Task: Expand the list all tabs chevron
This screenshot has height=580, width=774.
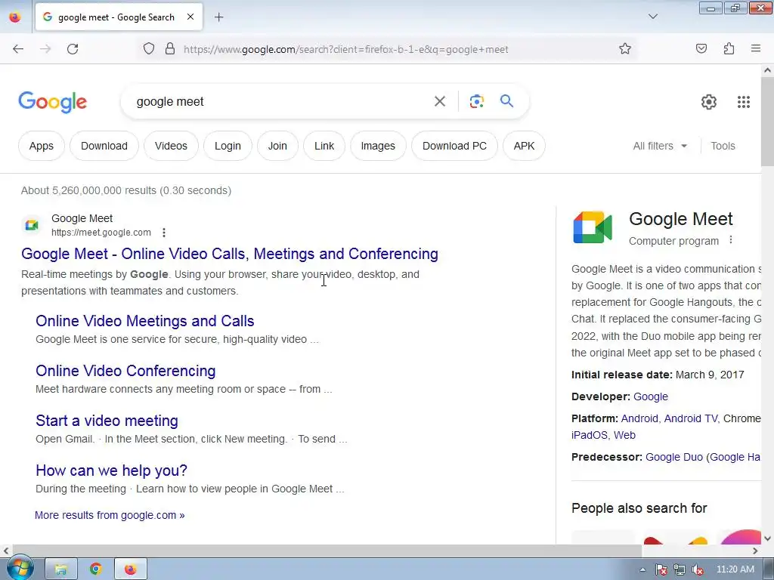Action: click(x=652, y=17)
